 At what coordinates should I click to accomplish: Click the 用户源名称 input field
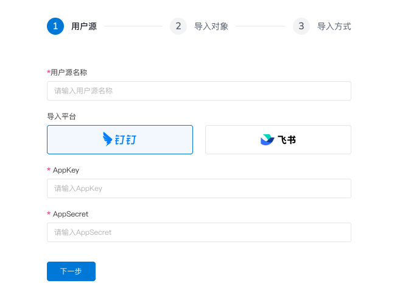coord(199,91)
